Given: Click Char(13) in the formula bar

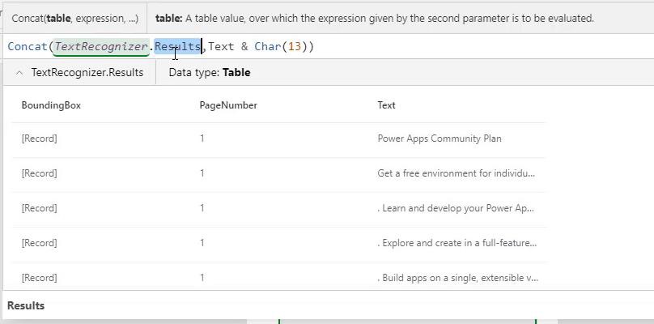Looking at the screenshot, I should 280,46.
